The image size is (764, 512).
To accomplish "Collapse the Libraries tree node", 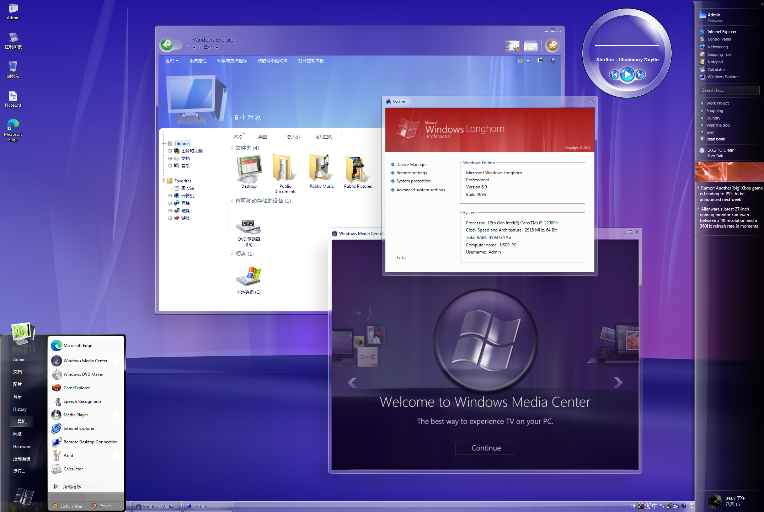I will [164, 144].
